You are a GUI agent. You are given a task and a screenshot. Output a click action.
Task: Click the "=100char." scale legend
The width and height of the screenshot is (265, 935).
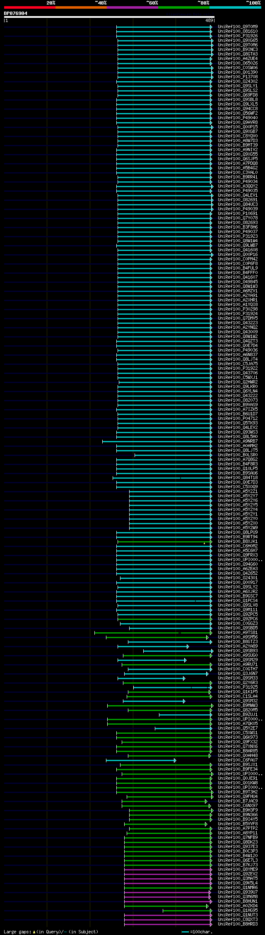pos(197,932)
